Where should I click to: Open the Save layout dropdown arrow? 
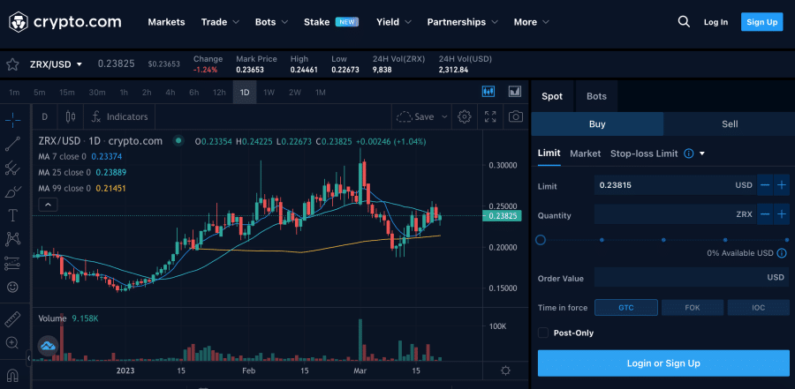click(444, 117)
